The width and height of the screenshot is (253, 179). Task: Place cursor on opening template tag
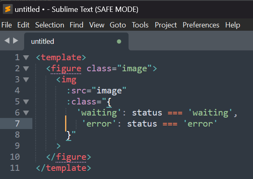click(61, 57)
